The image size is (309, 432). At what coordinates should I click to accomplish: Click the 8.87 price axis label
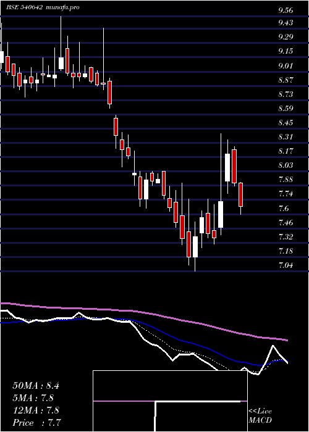click(x=286, y=80)
